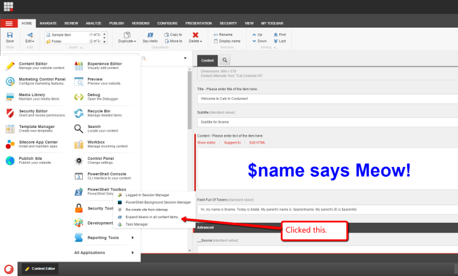
Task: Click the Delete button in ribbon
Action: pos(196,37)
